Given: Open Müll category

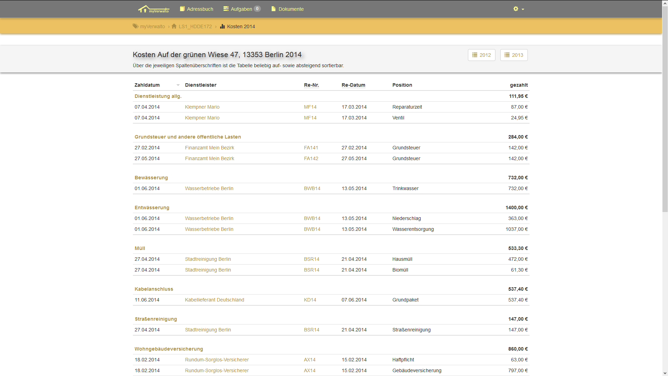Looking at the screenshot, I should pos(140,248).
